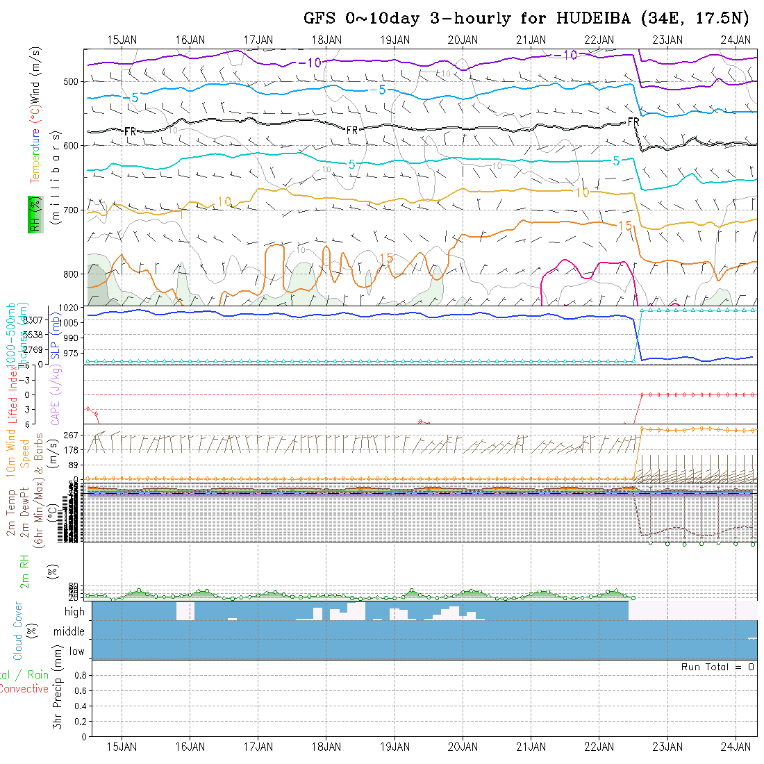Click the 0.8 precipitation tick label

tap(78, 675)
